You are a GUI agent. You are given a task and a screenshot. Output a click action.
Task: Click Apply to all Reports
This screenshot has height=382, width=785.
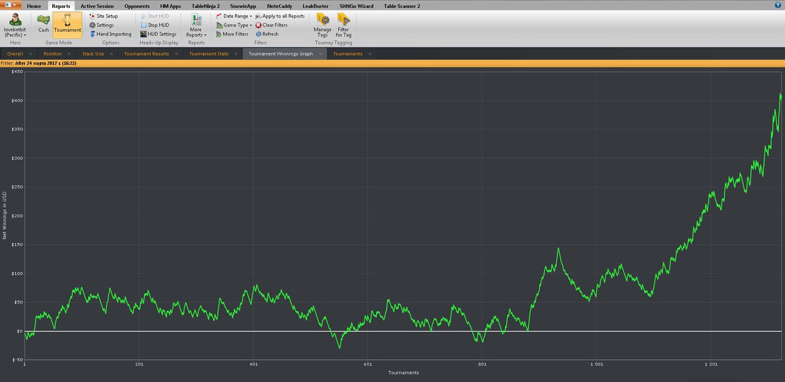pyautogui.click(x=280, y=16)
